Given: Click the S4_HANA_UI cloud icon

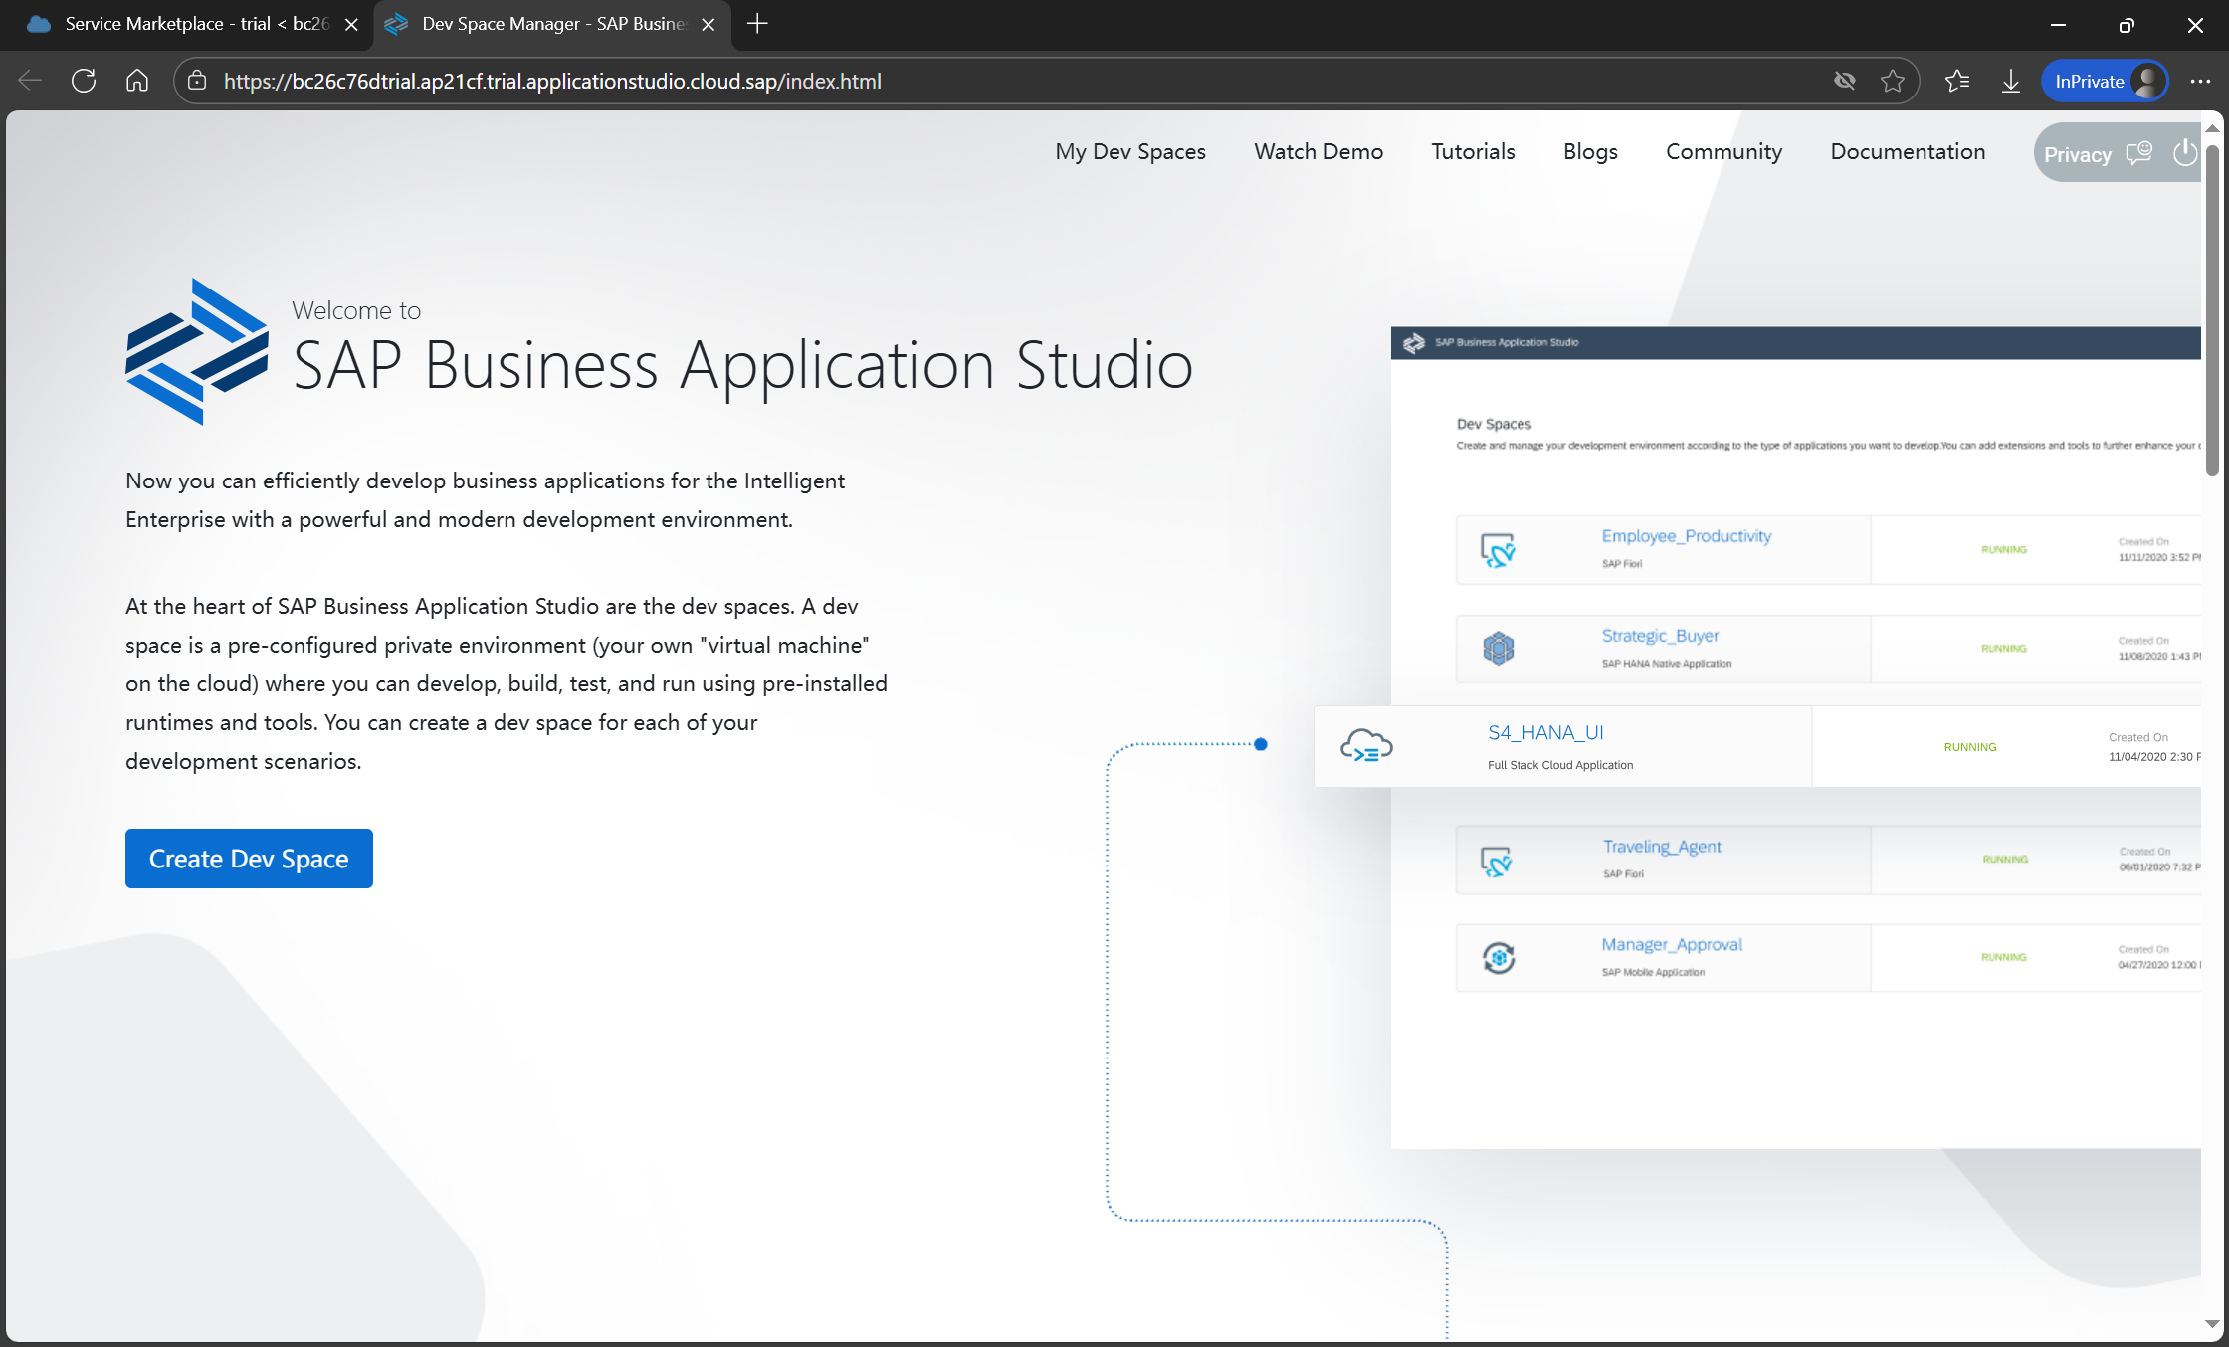Looking at the screenshot, I should (x=1366, y=745).
